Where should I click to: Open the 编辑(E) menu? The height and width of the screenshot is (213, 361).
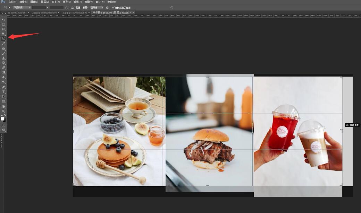click(24, 2)
